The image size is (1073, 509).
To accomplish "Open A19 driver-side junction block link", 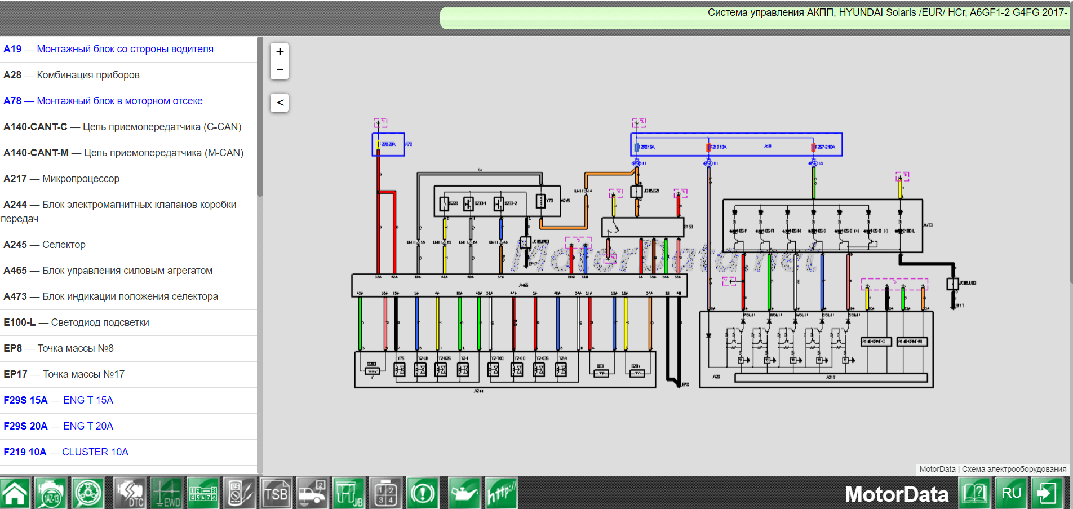I will [x=108, y=49].
